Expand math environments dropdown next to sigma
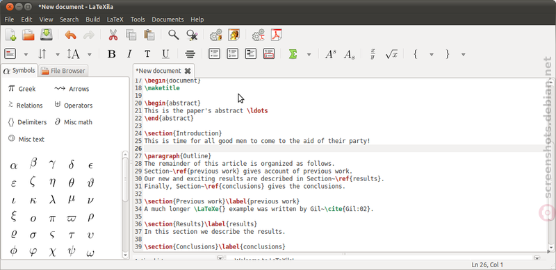This screenshot has width=556, height=270. (309, 55)
